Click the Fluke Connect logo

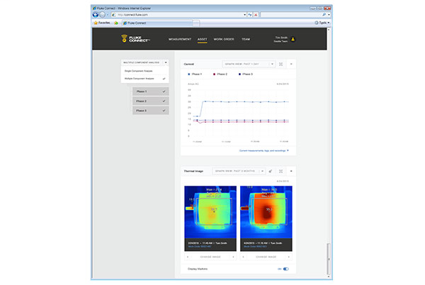[135, 39]
